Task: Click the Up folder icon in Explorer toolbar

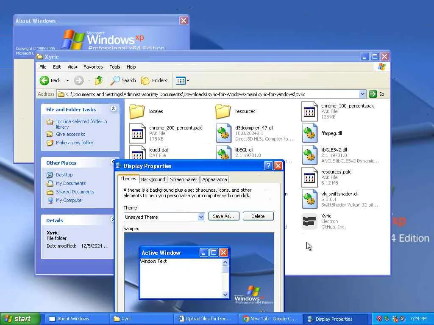Action: point(98,80)
